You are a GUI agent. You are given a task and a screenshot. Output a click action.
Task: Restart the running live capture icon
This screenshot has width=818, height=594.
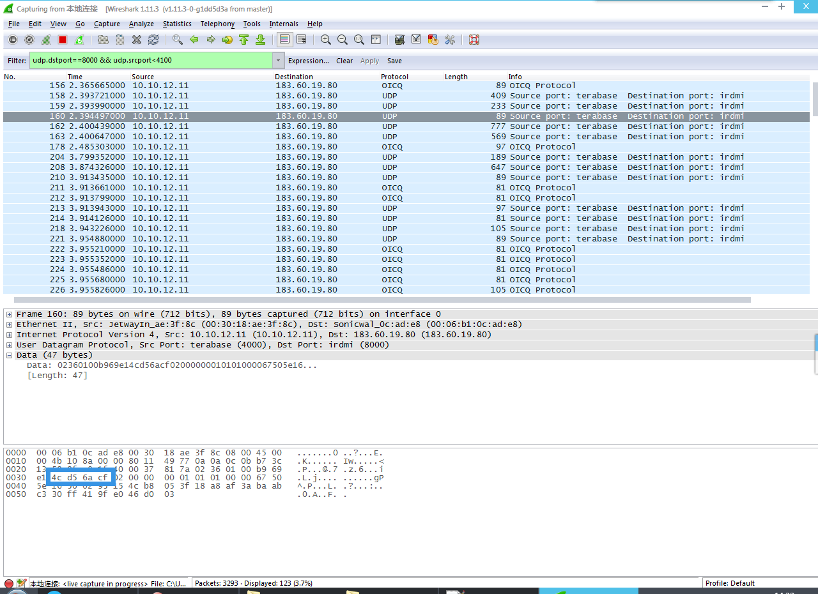pos(79,40)
